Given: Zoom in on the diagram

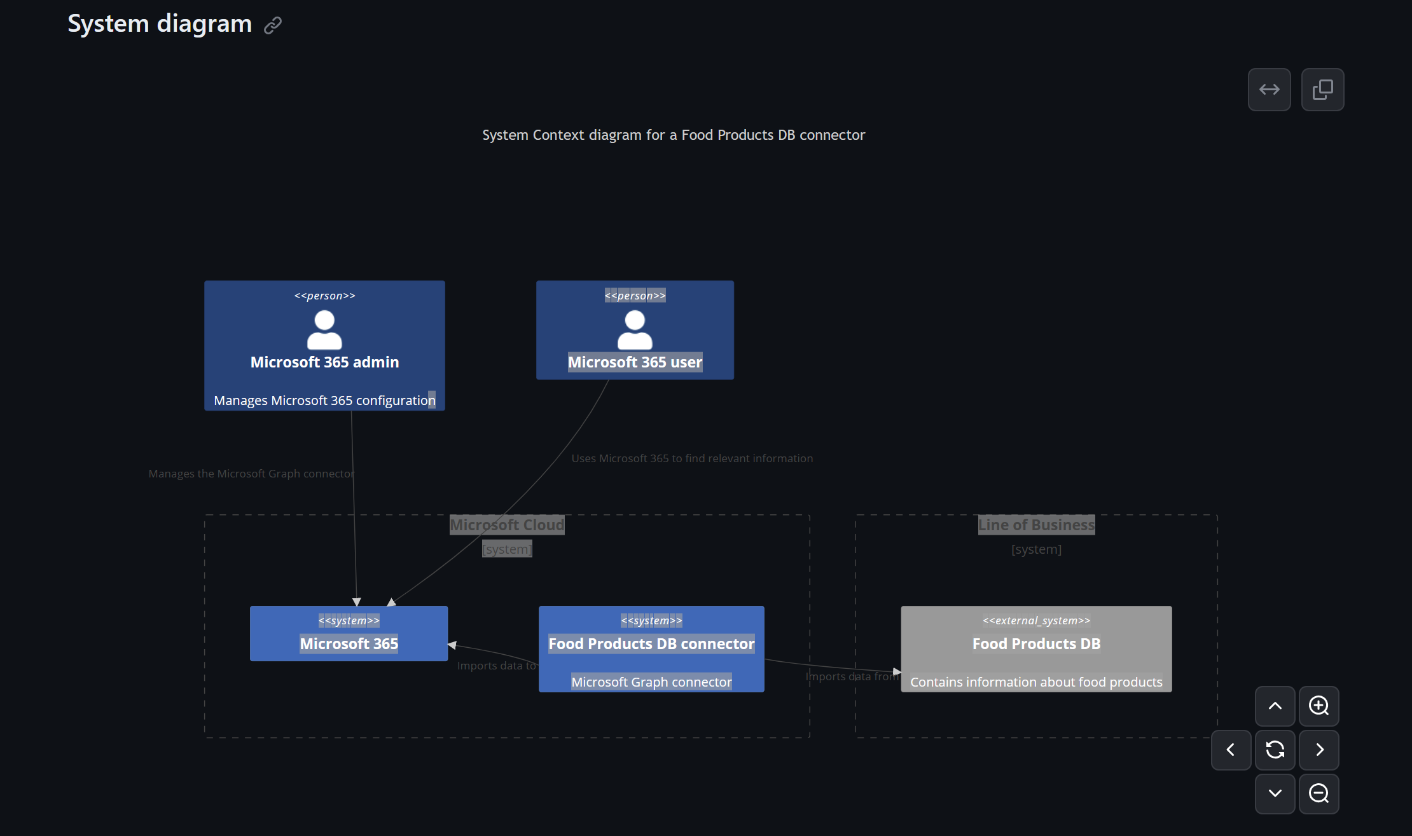Looking at the screenshot, I should (x=1319, y=706).
